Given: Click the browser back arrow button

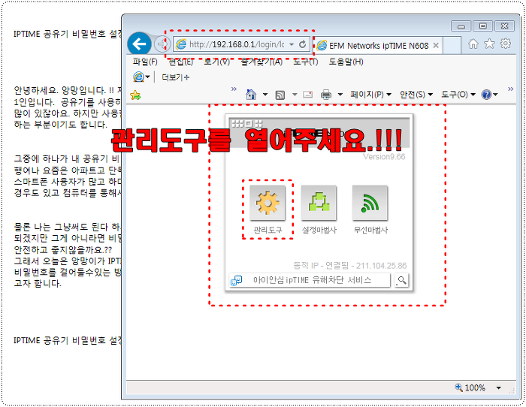Looking at the screenshot, I should [139, 44].
